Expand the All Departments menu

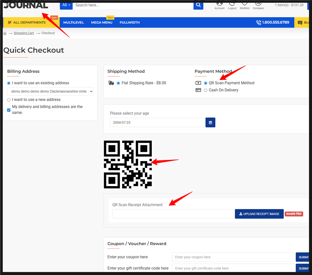coord(27,22)
